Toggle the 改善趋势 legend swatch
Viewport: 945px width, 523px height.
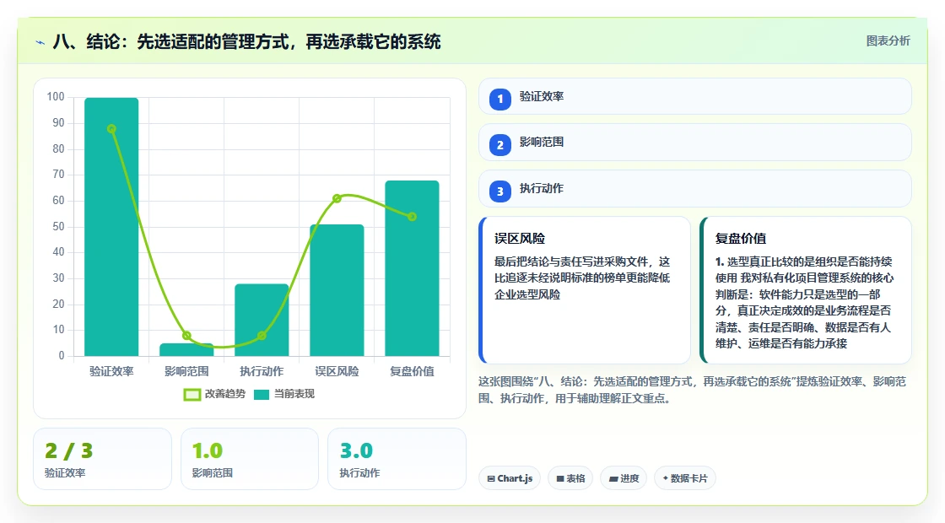click(192, 395)
